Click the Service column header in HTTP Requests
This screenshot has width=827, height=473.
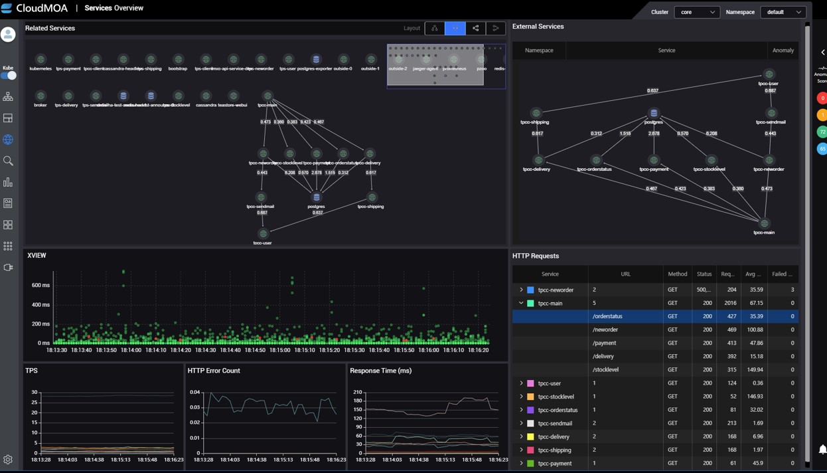point(550,274)
